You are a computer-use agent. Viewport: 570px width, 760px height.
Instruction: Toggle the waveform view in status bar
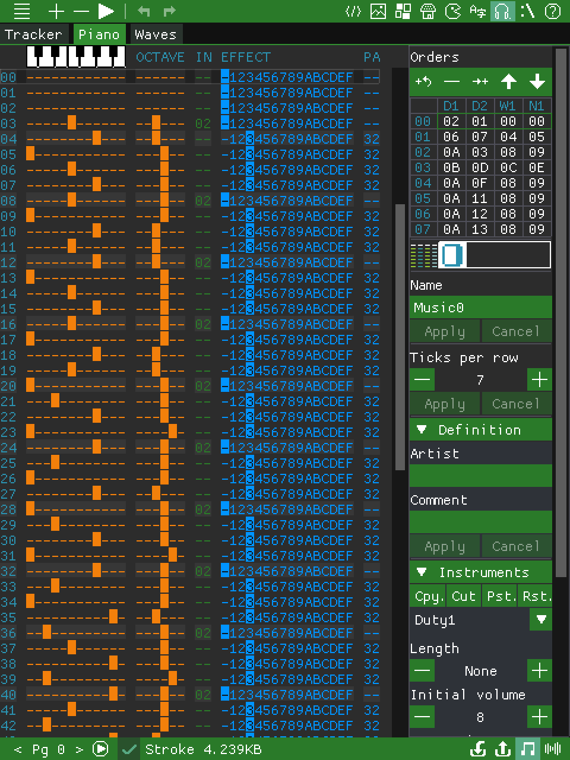click(553, 749)
